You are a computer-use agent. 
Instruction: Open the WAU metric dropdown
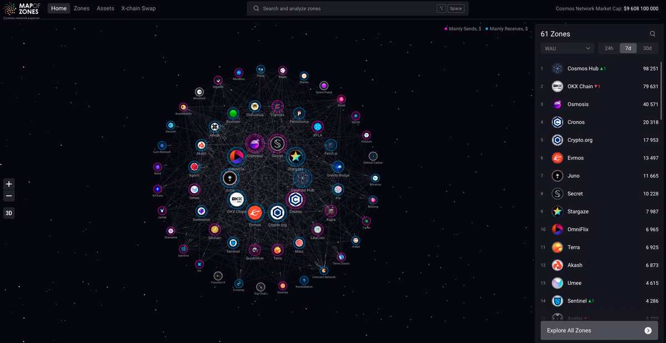(x=567, y=48)
